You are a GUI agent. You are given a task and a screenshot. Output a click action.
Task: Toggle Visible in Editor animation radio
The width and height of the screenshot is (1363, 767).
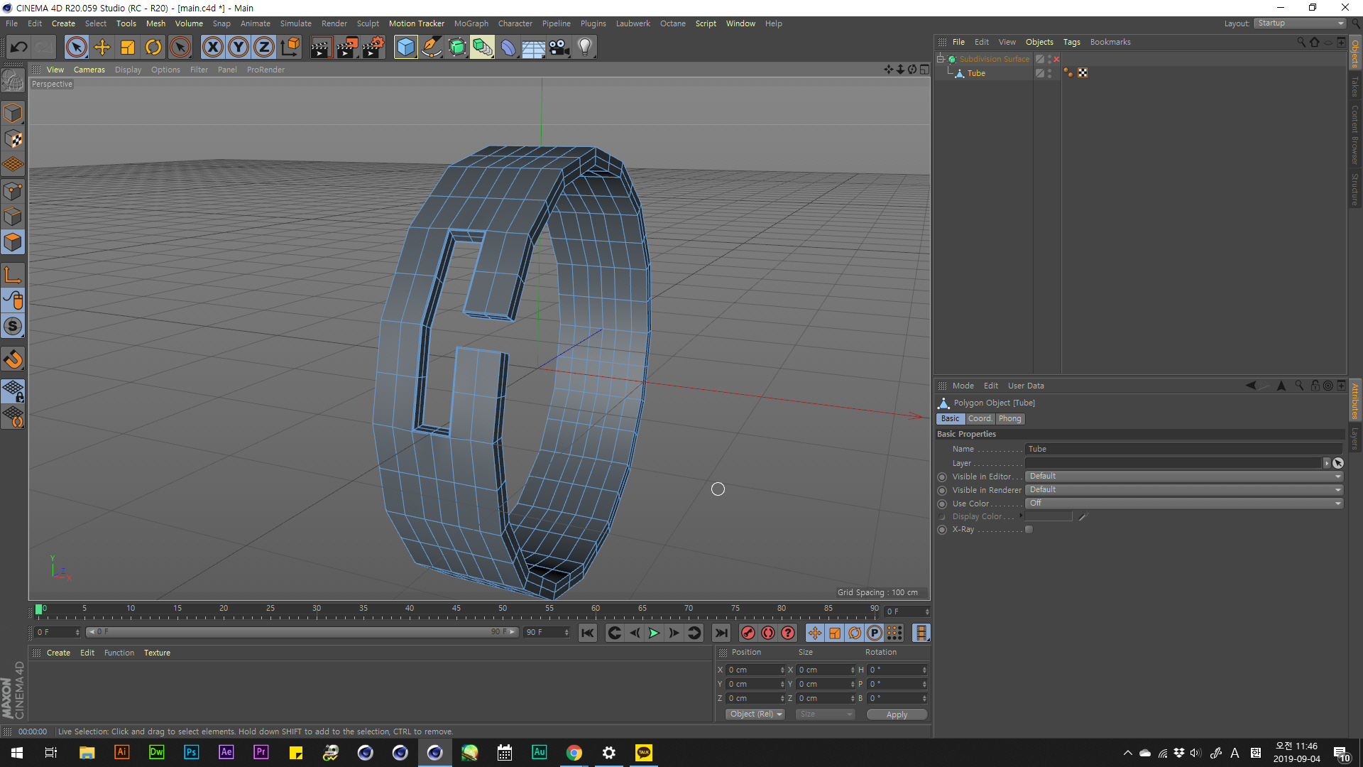942,477
